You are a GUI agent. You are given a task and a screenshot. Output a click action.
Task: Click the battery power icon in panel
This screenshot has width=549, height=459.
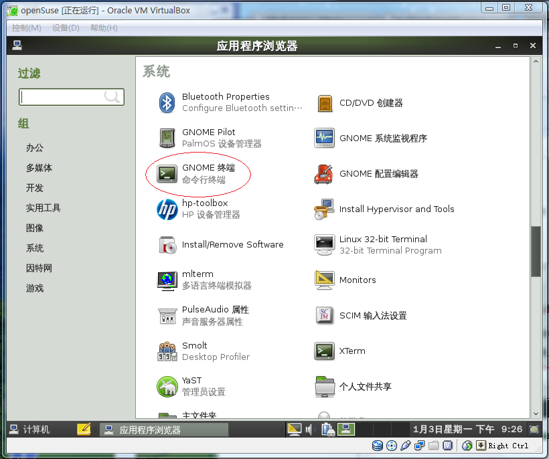coord(327,430)
